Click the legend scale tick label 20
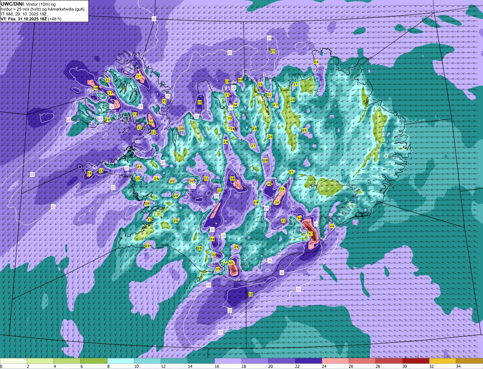Screen dimensions: 483x369 click(270, 366)
